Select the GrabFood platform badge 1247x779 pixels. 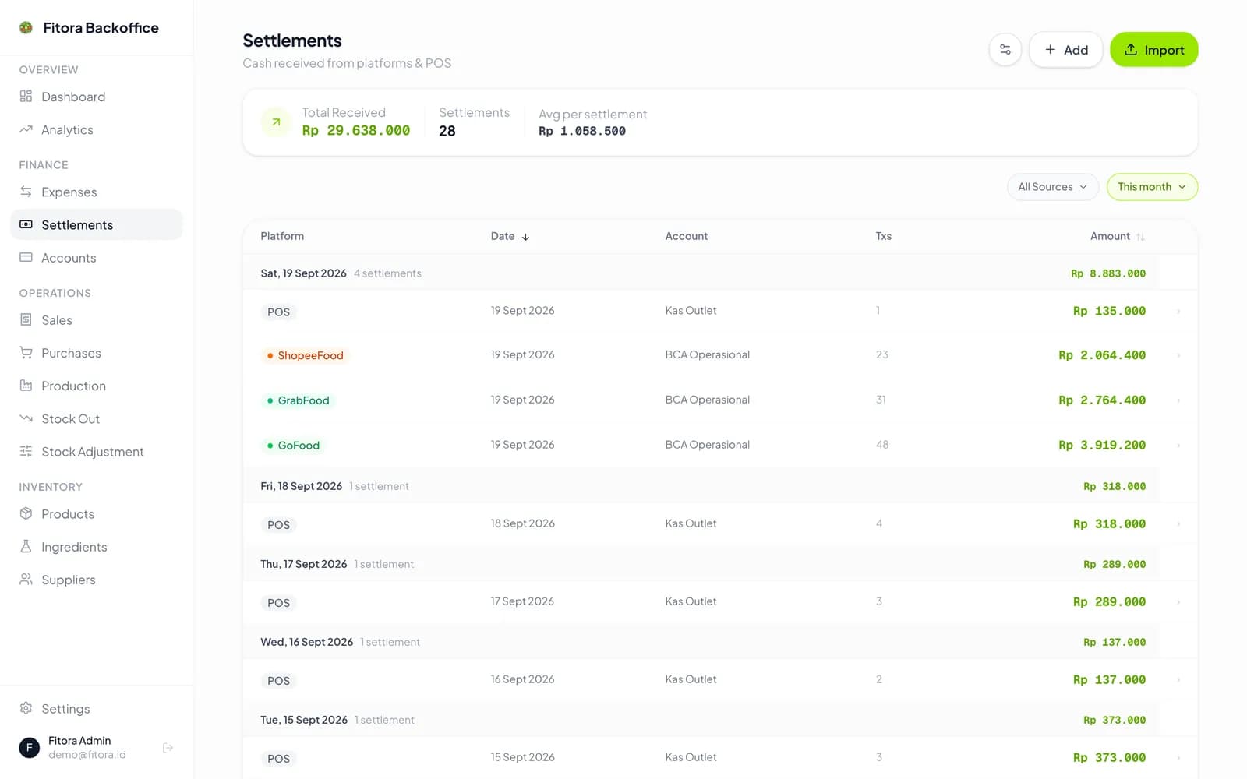point(298,400)
